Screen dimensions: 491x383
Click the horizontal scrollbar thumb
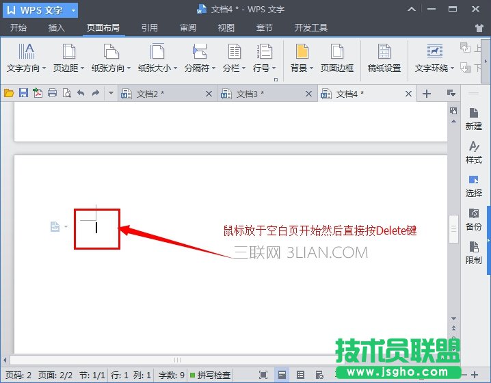pos(177,360)
